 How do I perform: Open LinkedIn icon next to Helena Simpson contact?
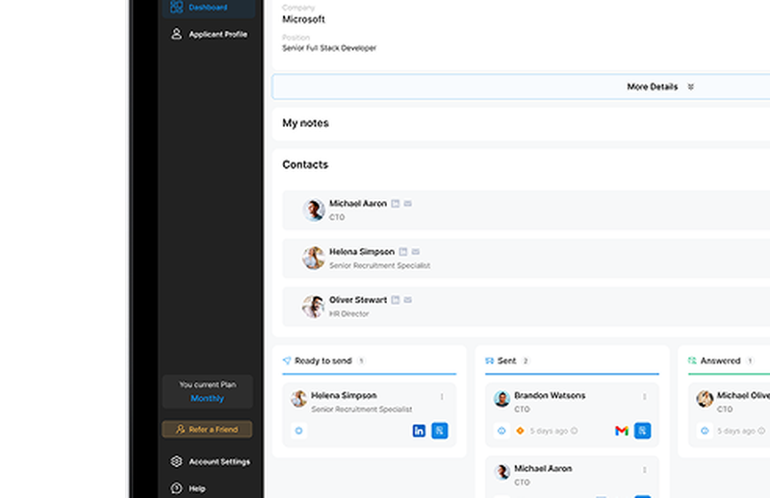point(403,252)
